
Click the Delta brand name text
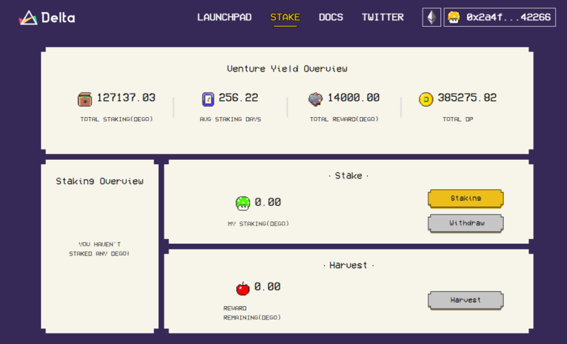coord(58,18)
